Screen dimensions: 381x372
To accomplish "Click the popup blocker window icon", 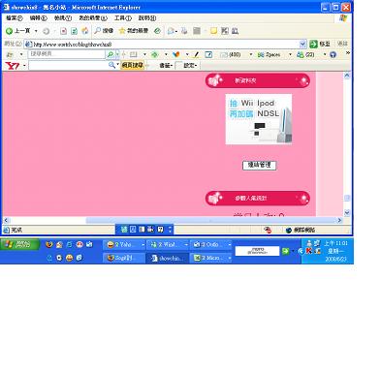I will [x=208, y=54].
